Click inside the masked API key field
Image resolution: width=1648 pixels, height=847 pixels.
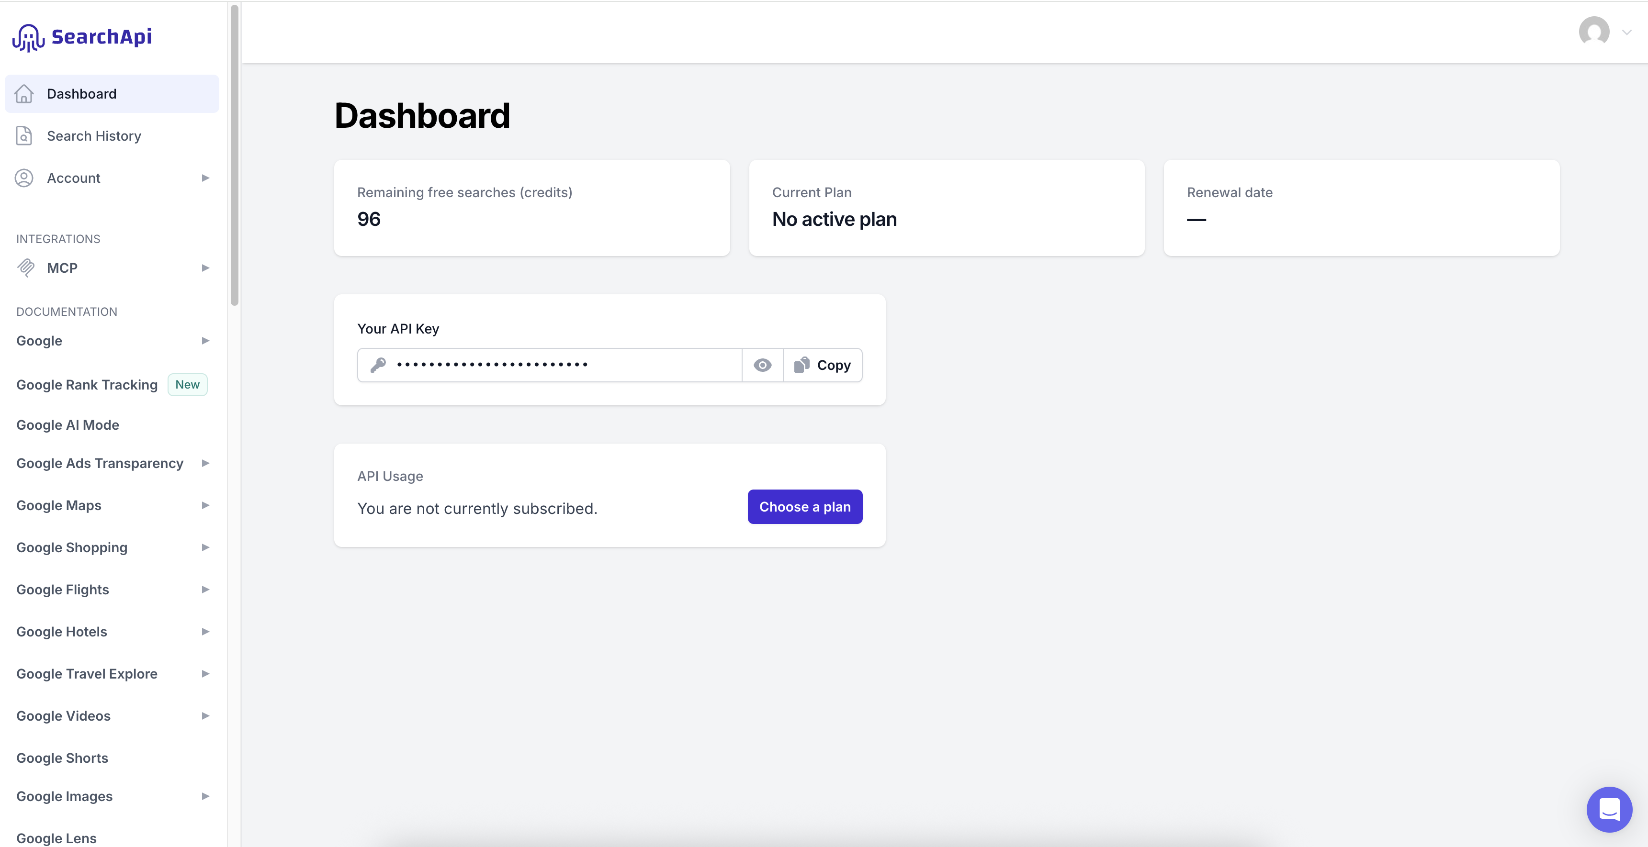550,365
